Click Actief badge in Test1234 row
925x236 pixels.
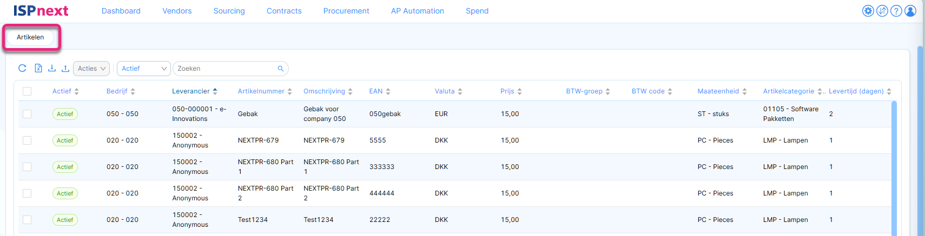click(65, 220)
